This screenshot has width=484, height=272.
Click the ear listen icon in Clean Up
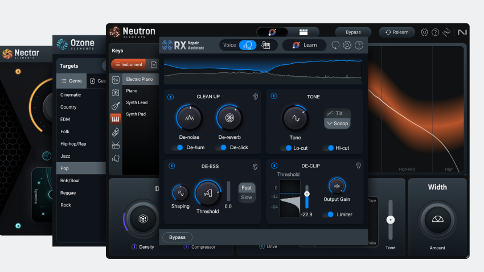[256, 97]
